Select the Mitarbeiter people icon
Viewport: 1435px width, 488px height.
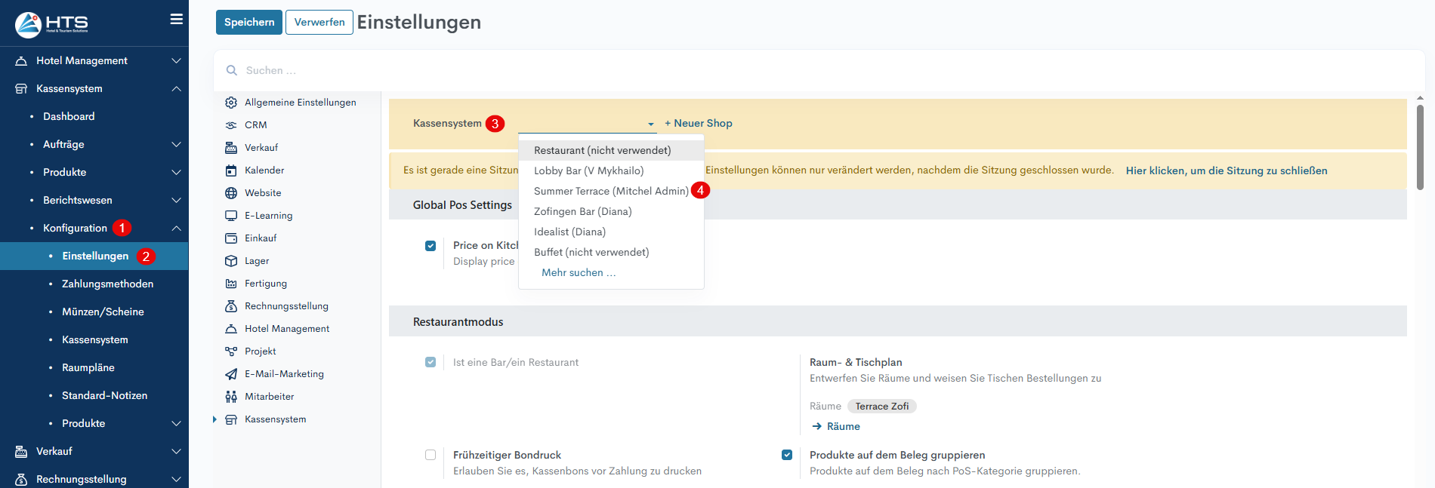[x=231, y=397]
